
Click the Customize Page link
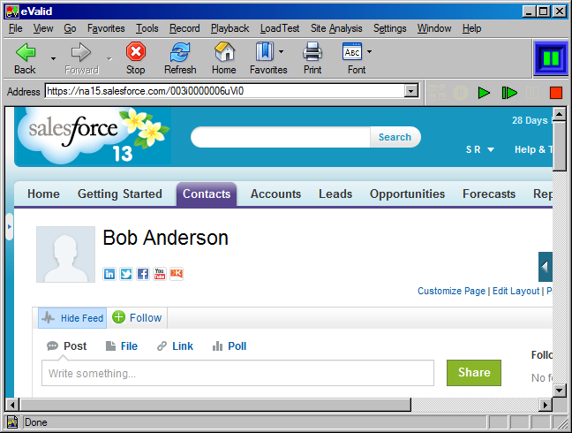pyautogui.click(x=452, y=291)
